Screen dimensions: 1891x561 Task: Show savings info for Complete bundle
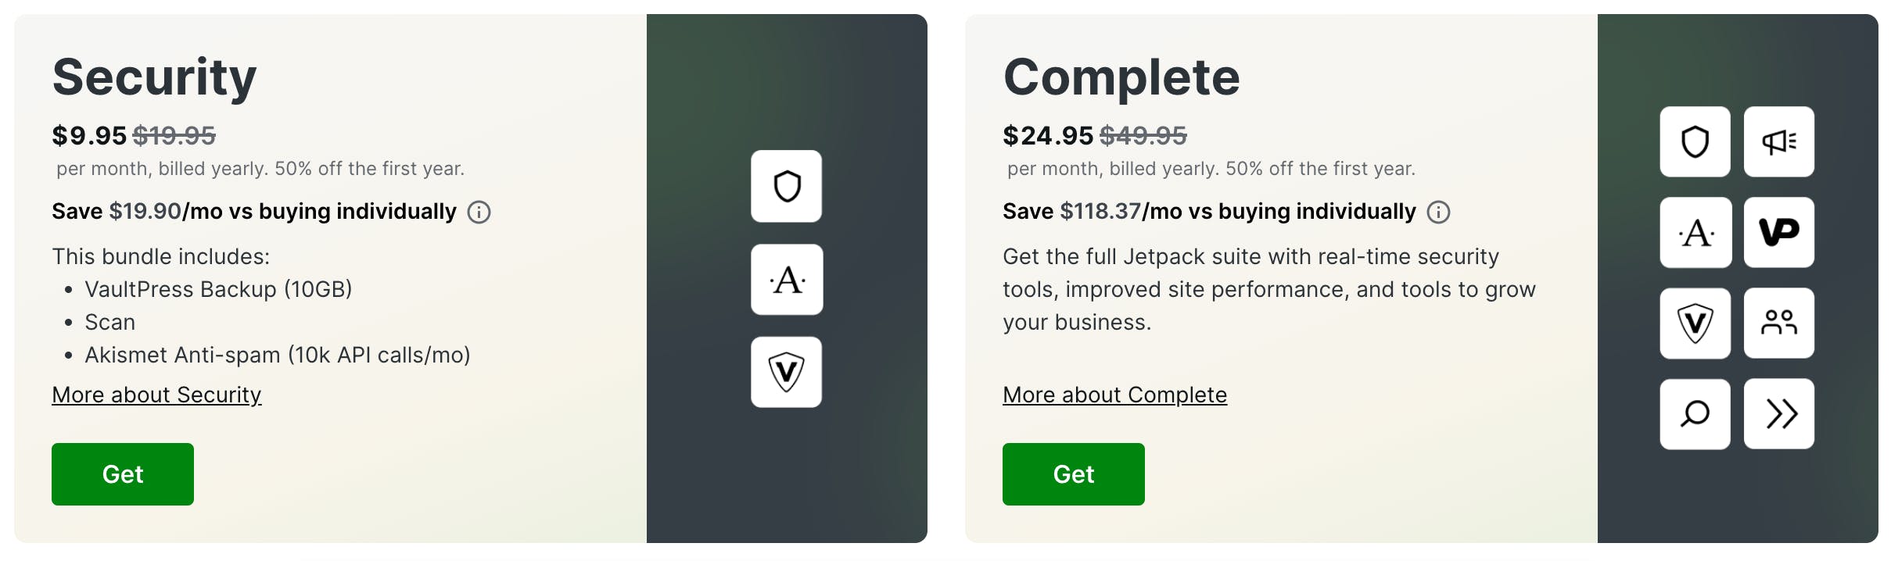(x=1438, y=212)
